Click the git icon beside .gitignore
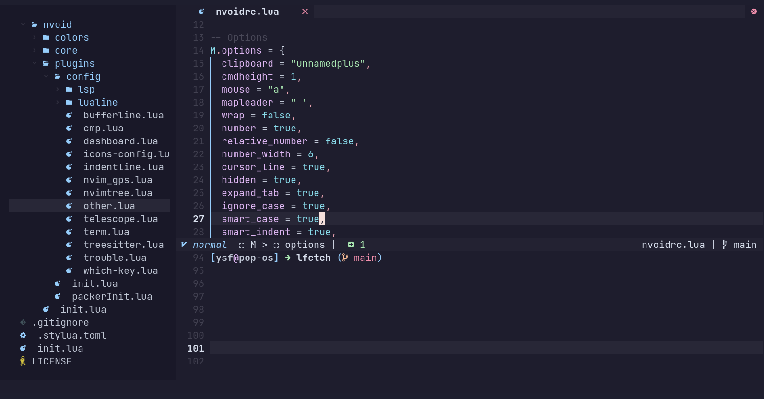764x399 pixels. [23, 322]
